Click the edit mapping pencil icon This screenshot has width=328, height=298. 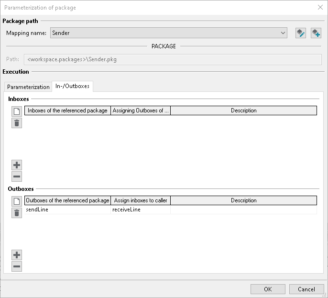[301, 33]
